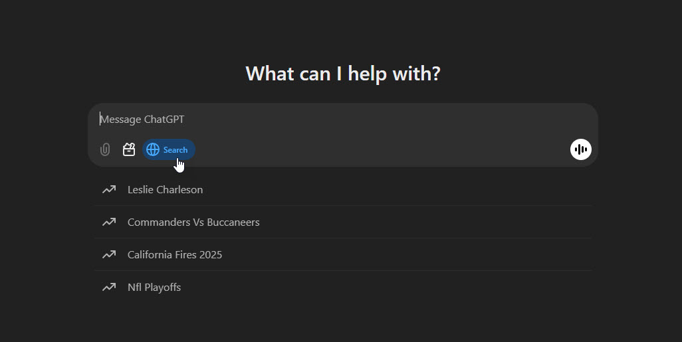The width and height of the screenshot is (682, 342).
Task: Open the toolbox tools icon
Action: click(x=129, y=149)
